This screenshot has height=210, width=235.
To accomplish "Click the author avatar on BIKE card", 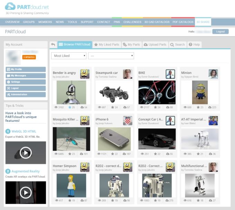I will tap(170, 74).
